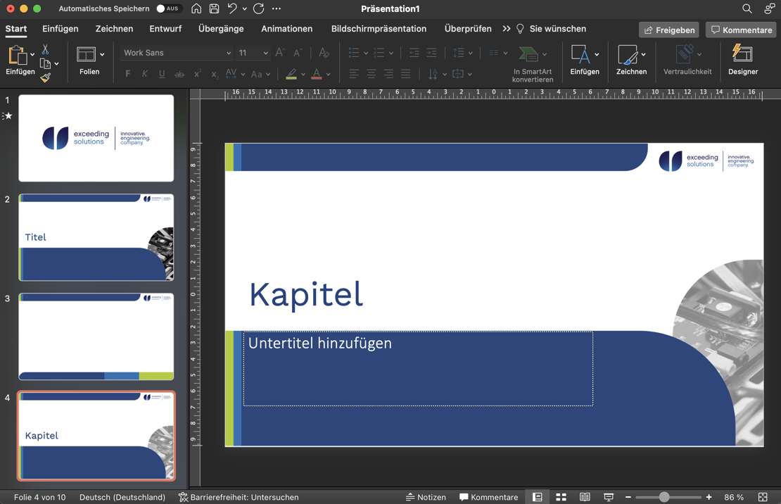
Task: Expand the Folien new slide dropdown arrow
Action: [x=102, y=54]
